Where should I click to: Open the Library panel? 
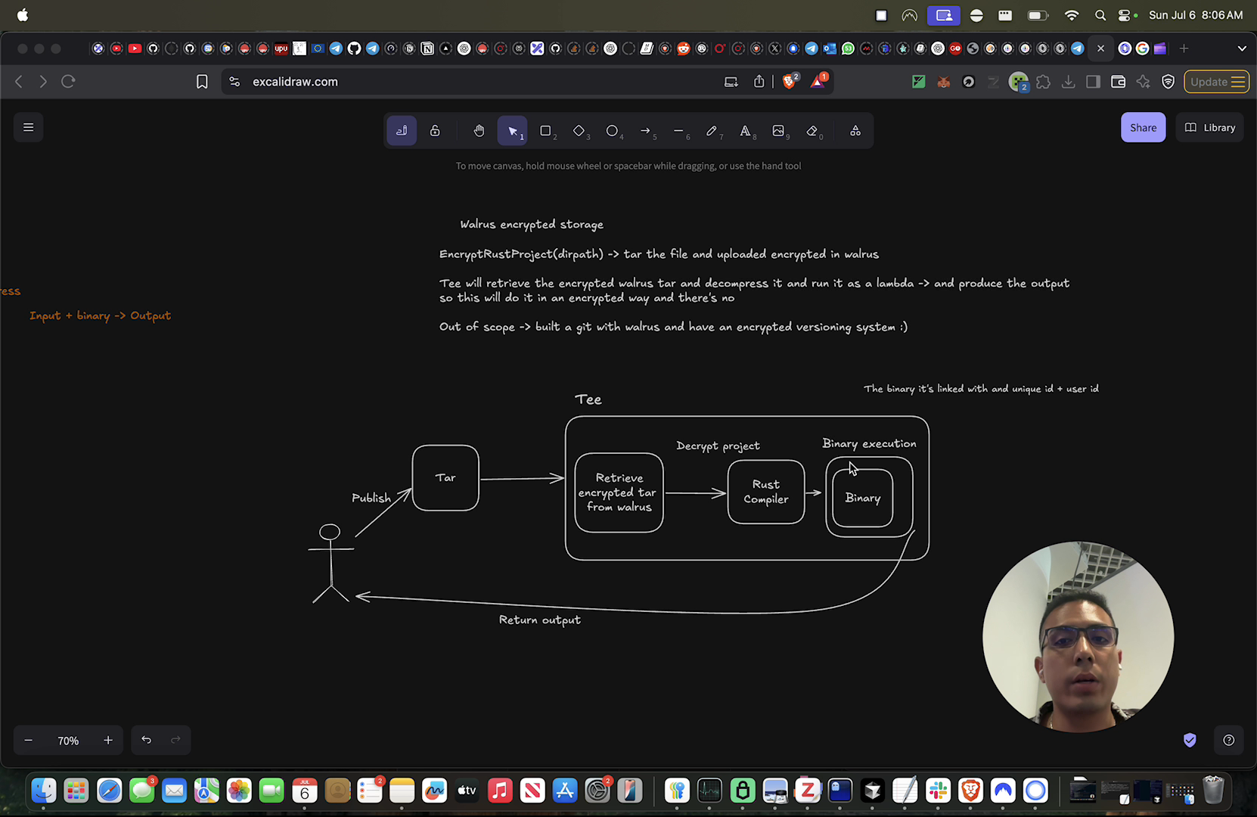click(x=1209, y=127)
